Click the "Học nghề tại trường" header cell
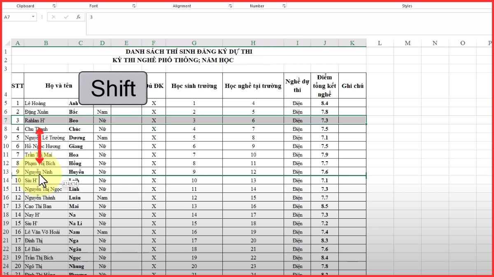 coord(253,86)
